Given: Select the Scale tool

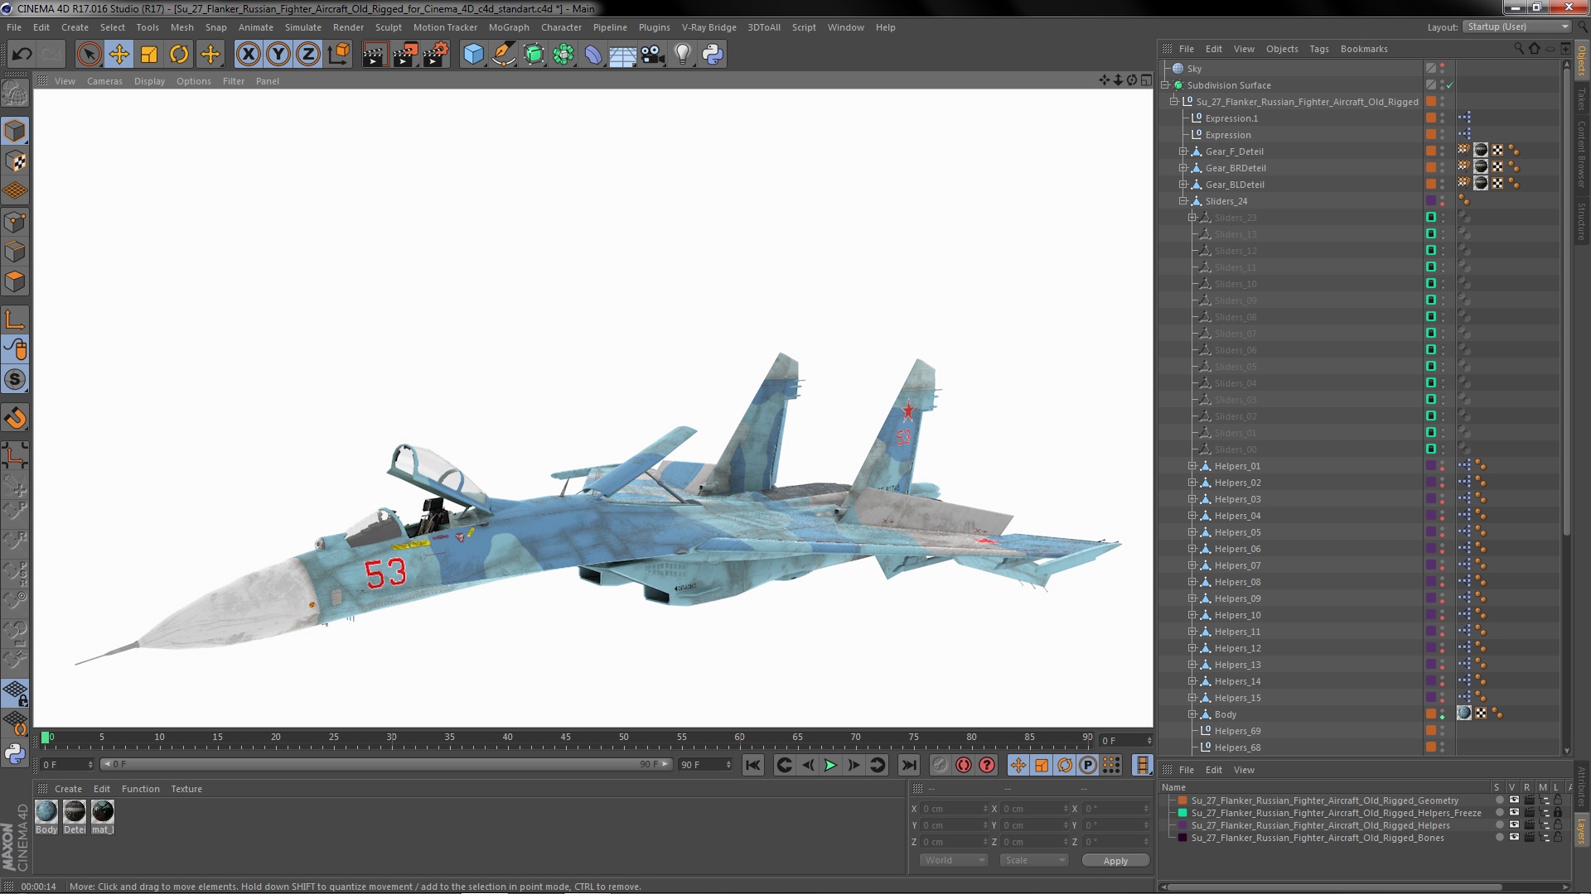Looking at the screenshot, I should tap(149, 55).
